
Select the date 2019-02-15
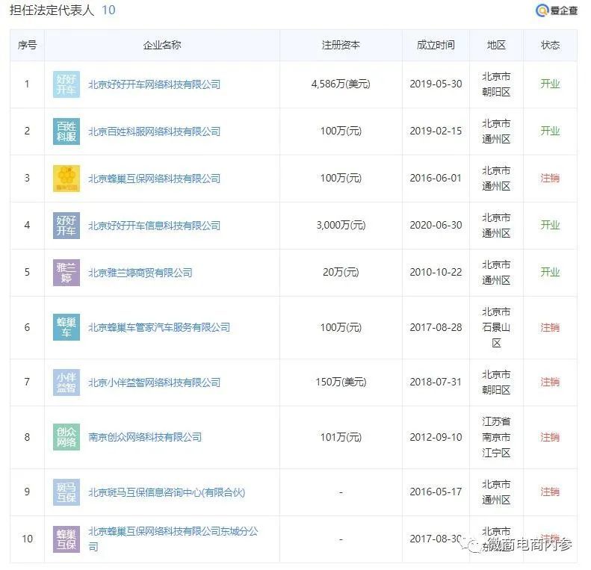436,131
